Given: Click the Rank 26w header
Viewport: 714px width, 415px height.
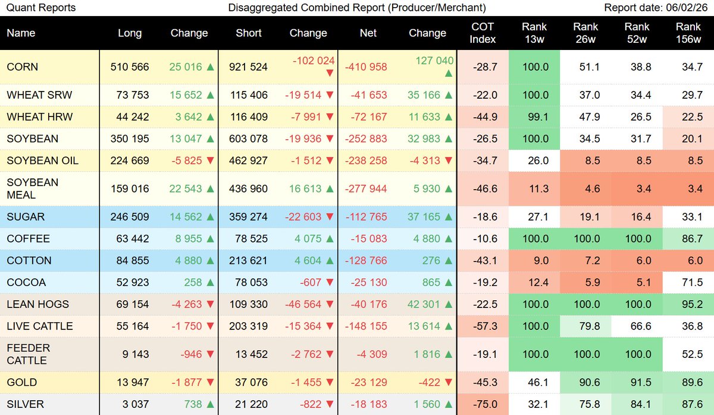Looking at the screenshot, I should click(x=586, y=33).
